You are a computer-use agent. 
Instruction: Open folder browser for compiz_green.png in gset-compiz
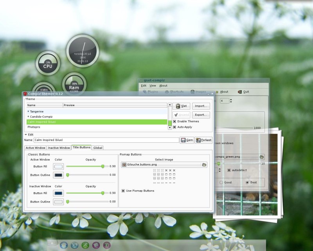coord(261,157)
